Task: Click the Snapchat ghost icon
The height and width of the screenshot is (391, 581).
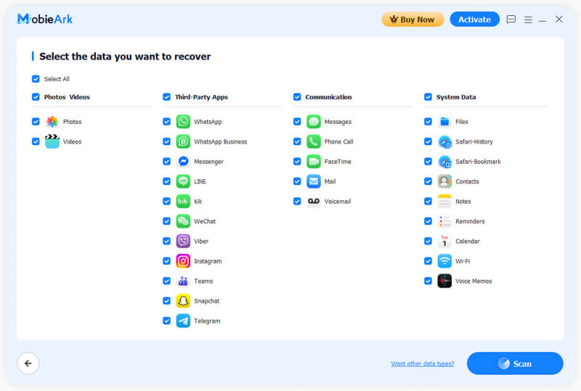Action: pos(183,301)
